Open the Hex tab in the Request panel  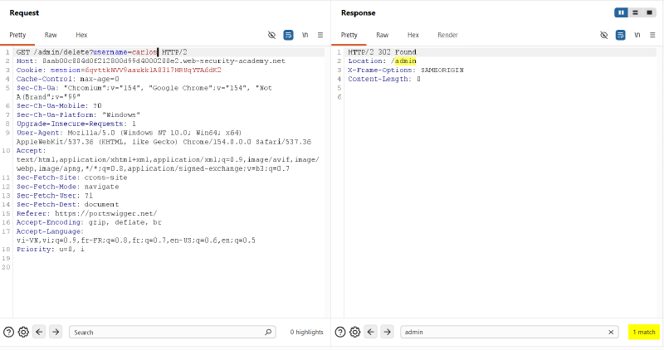pyautogui.click(x=81, y=35)
